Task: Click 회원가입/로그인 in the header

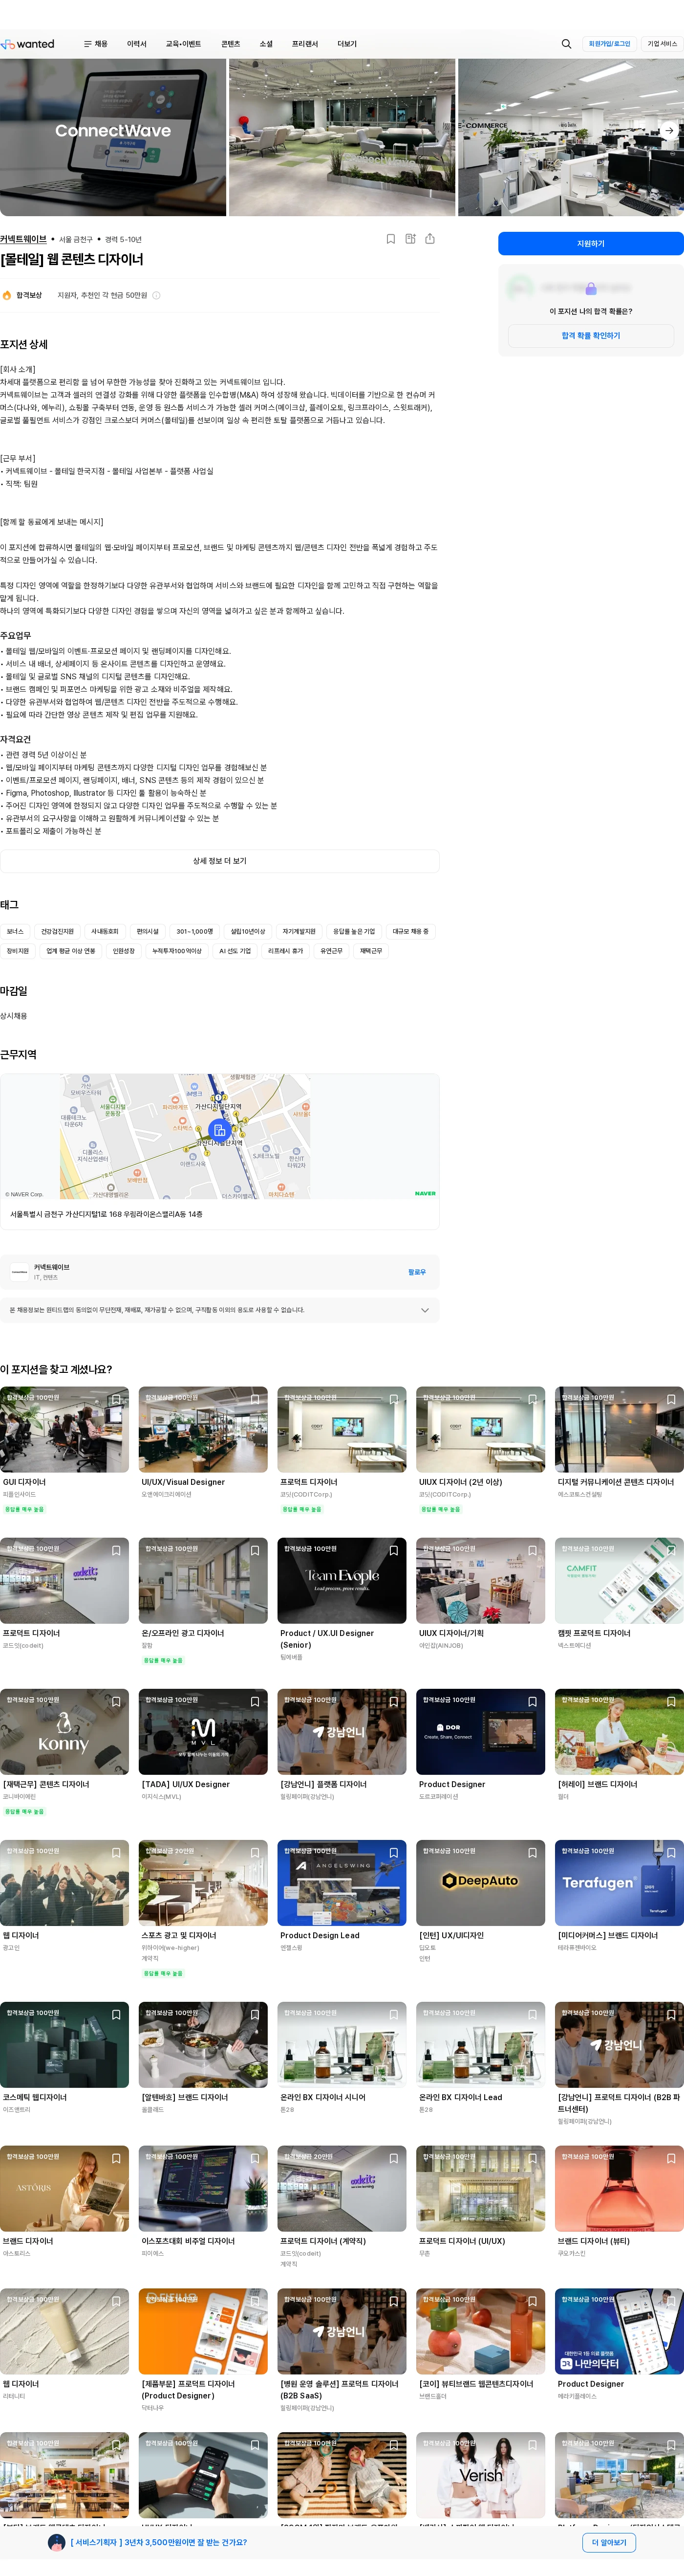Action: pyautogui.click(x=609, y=44)
